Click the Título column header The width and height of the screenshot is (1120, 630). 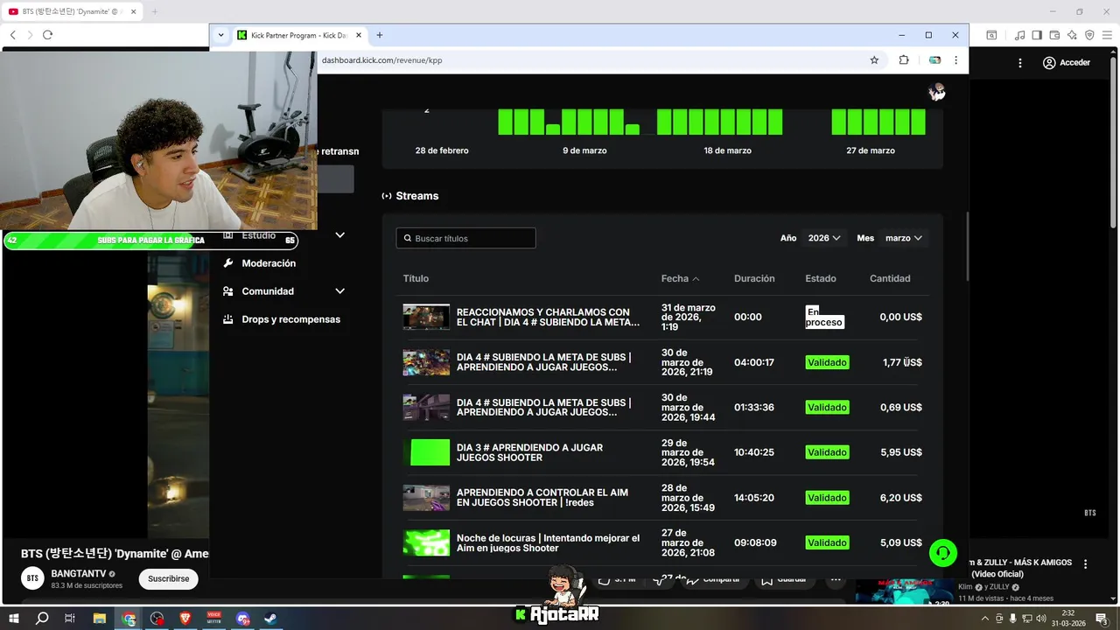pos(416,278)
